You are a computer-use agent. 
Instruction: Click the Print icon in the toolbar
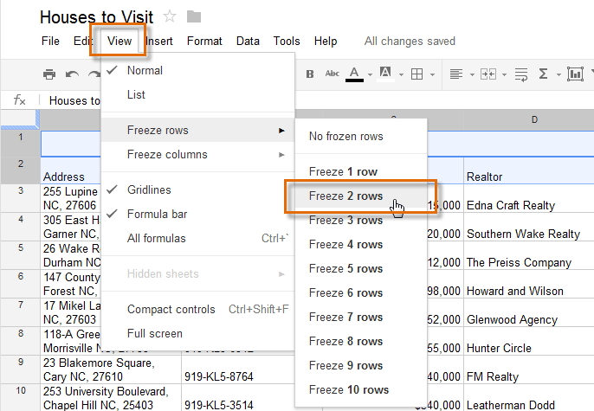[x=49, y=74]
